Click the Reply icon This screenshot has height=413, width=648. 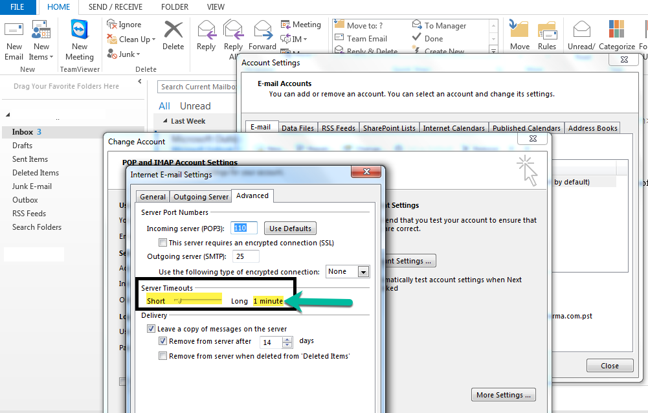tap(206, 31)
